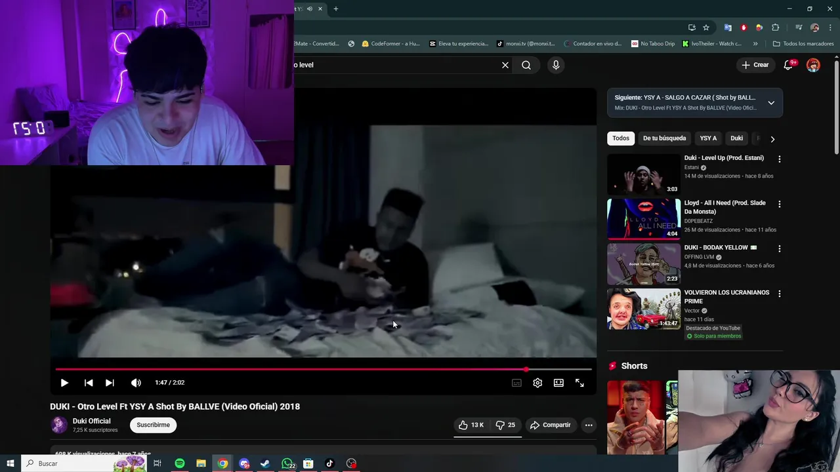Image resolution: width=840 pixels, height=472 pixels.
Task: Open the Duki Official channel avatar
Action: coord(59,425)
